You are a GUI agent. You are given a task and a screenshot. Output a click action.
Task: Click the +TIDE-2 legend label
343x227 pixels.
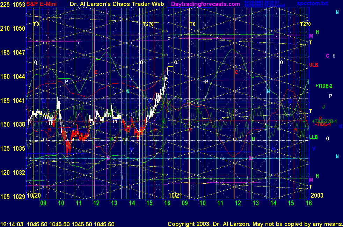pyautogui.click(x=324, y=86)
